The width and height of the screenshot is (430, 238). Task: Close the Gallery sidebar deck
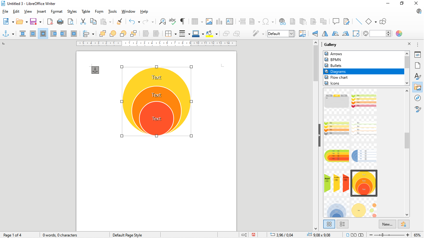pos(409,44)
